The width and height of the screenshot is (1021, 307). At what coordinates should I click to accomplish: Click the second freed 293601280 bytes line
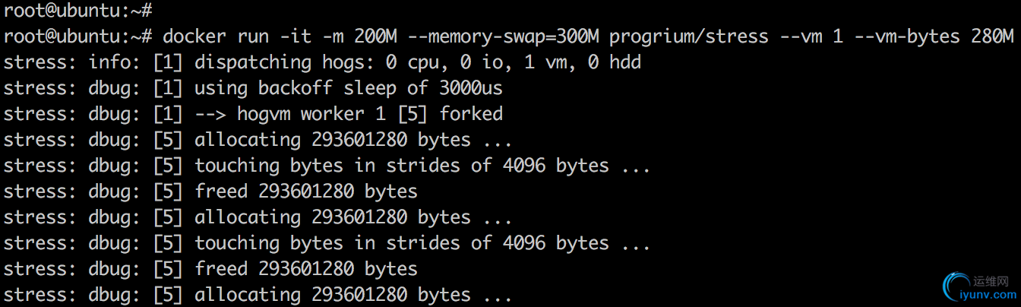(x=210, y=269)
